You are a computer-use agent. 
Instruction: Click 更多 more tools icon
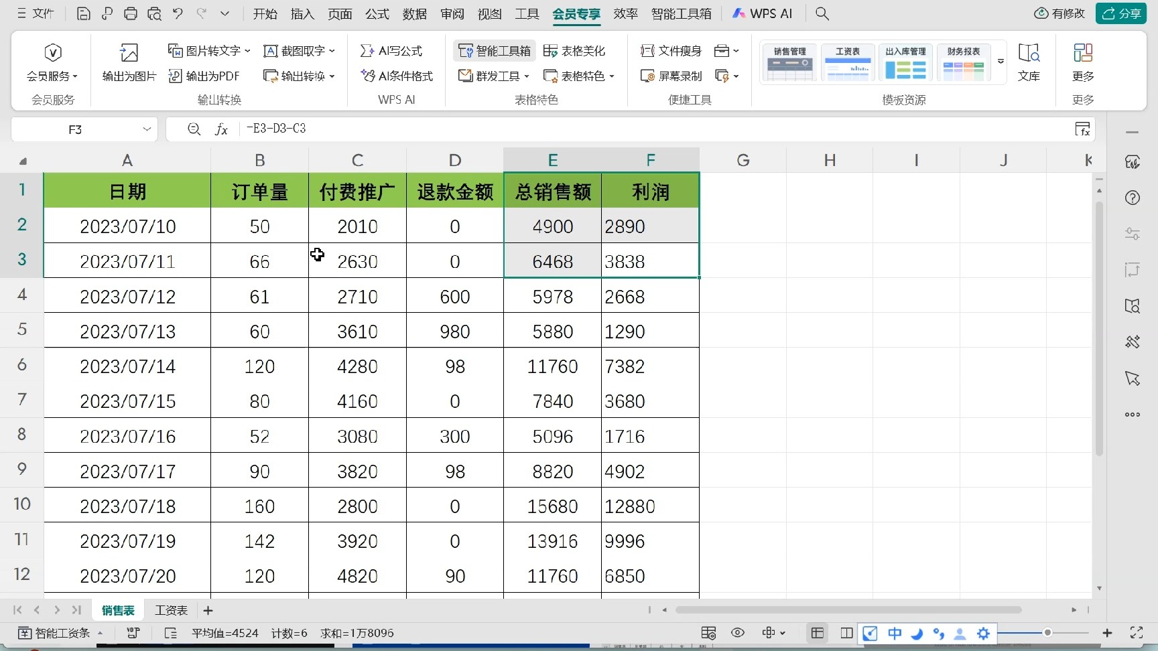point(1083,62)
